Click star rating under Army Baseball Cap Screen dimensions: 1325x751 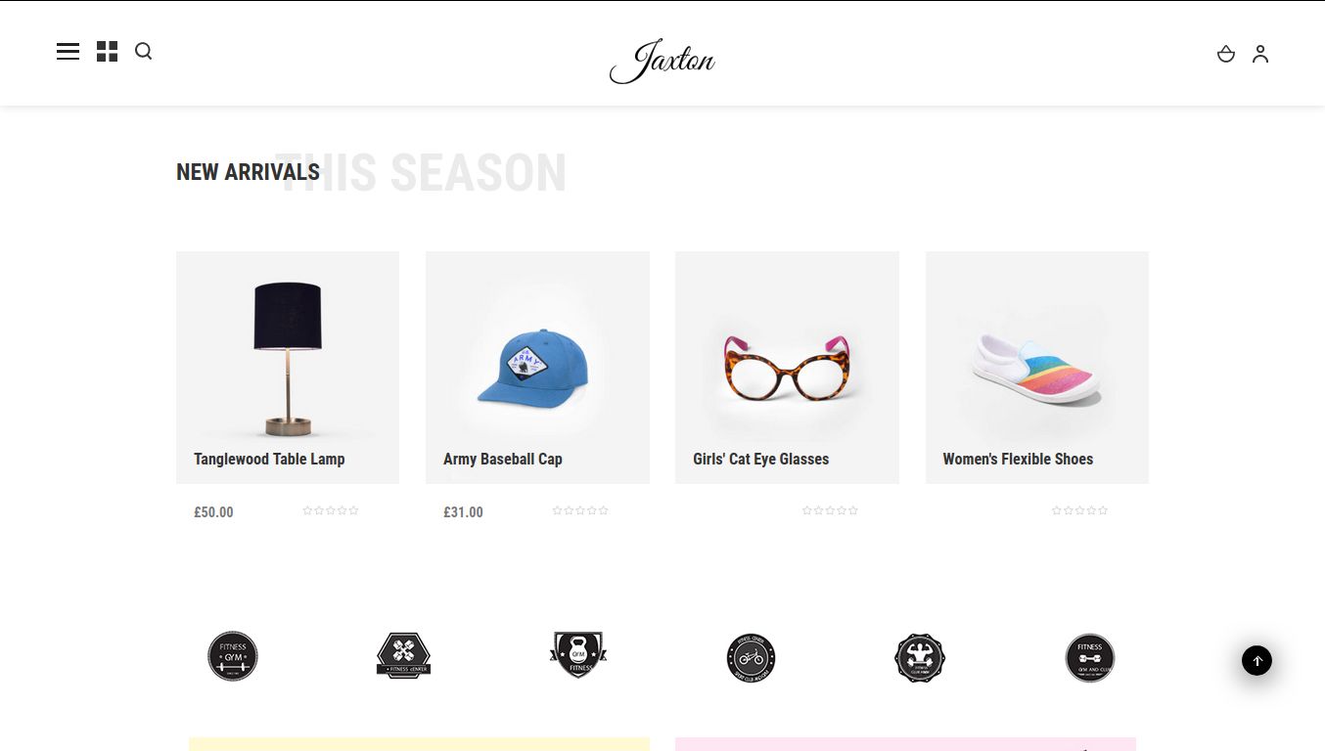580,510
